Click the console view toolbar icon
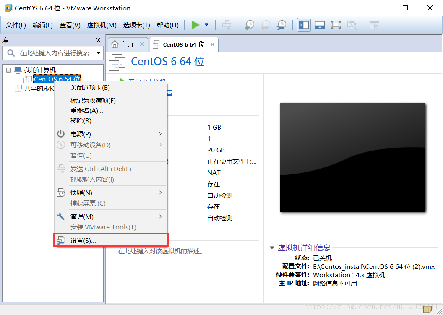The height and width of the screenshot is (315, 443). 374,25
